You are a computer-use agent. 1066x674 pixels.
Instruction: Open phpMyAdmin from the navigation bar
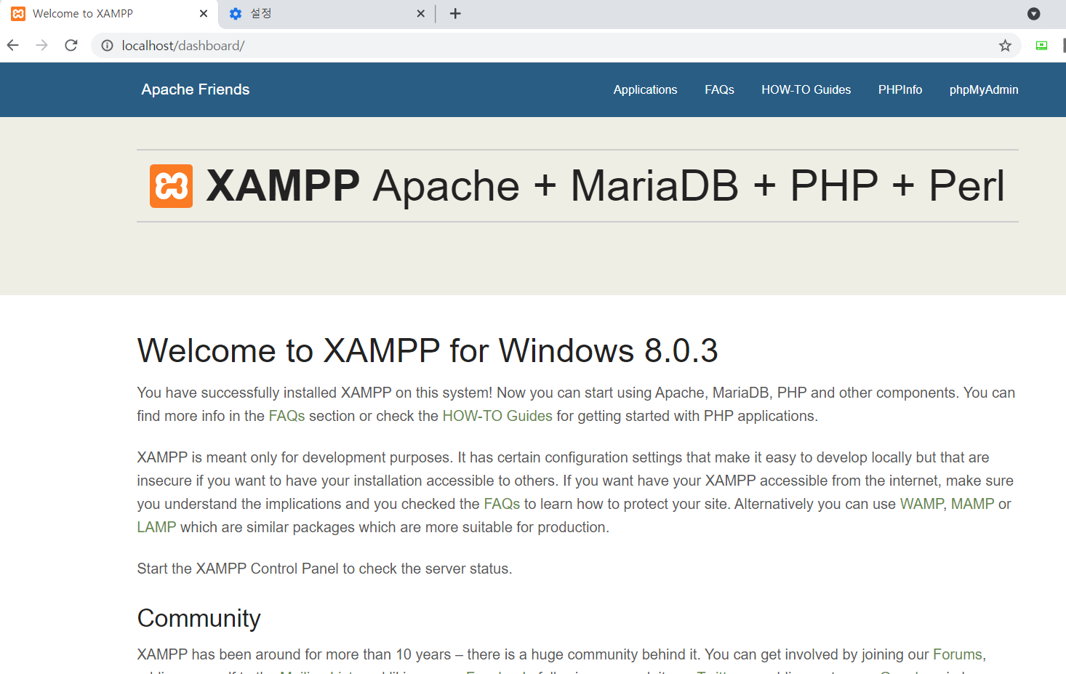[x=983, y=89]
